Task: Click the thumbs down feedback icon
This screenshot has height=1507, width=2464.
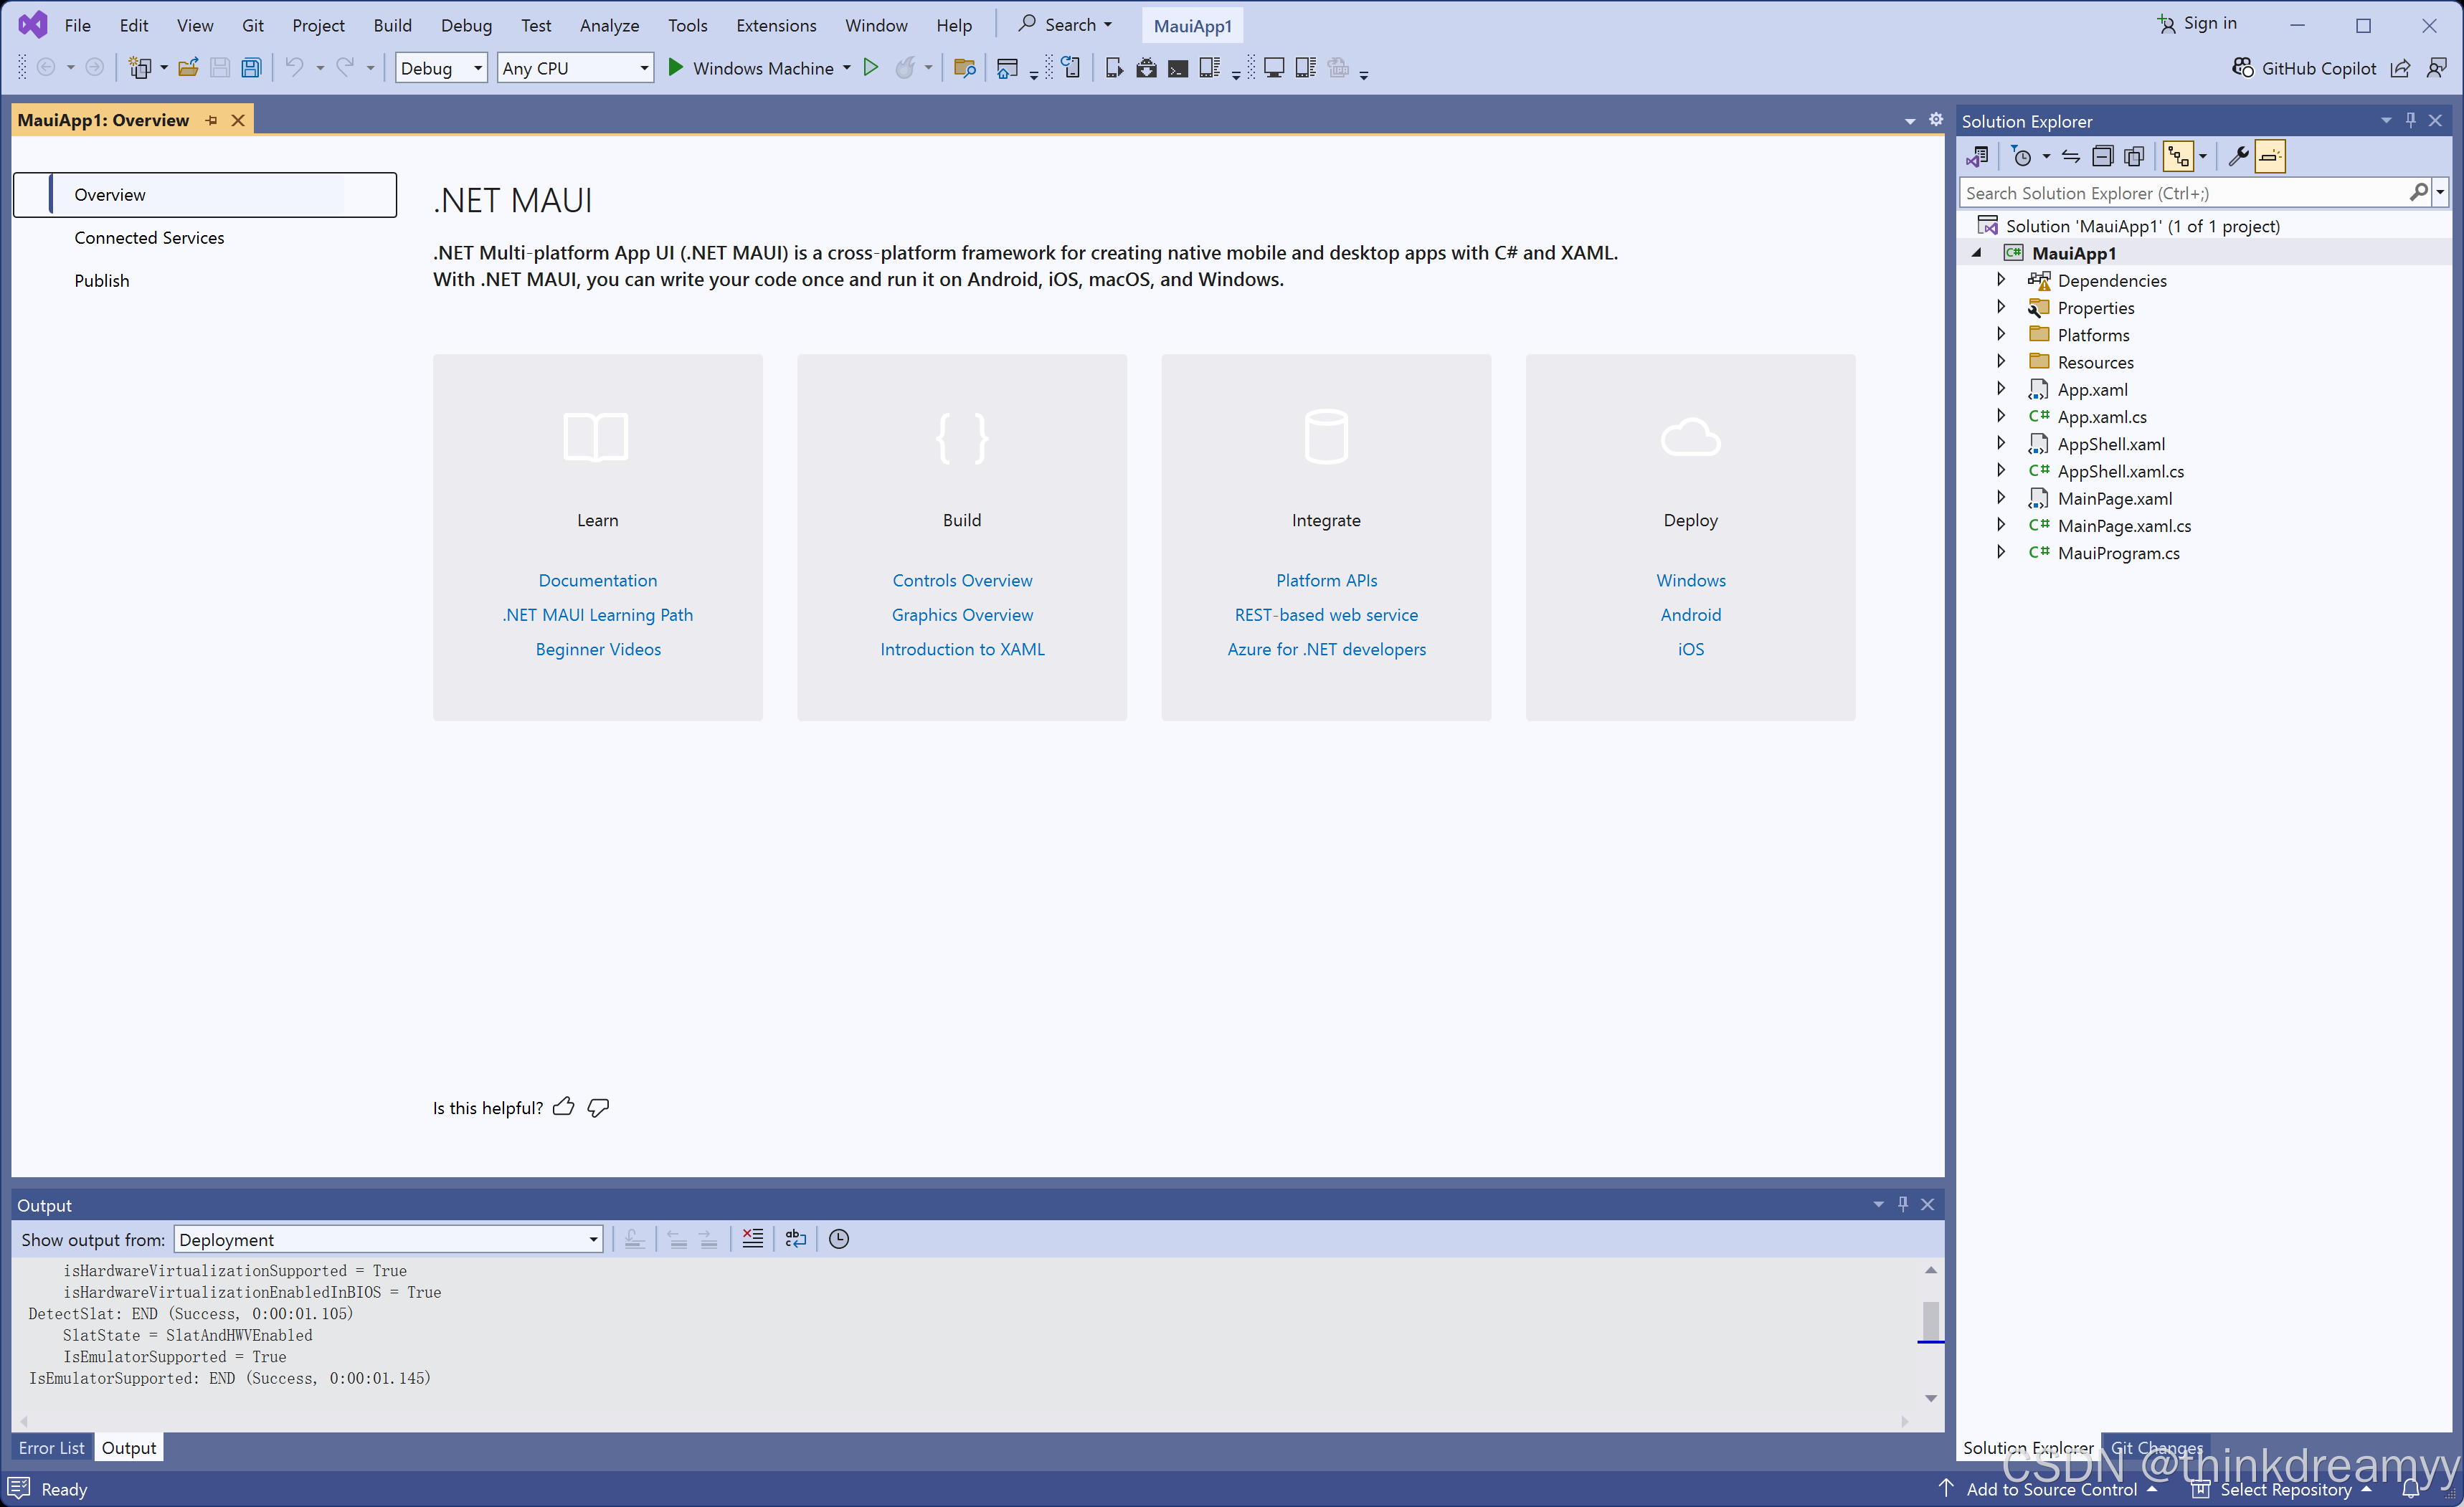Action: 598,1107
